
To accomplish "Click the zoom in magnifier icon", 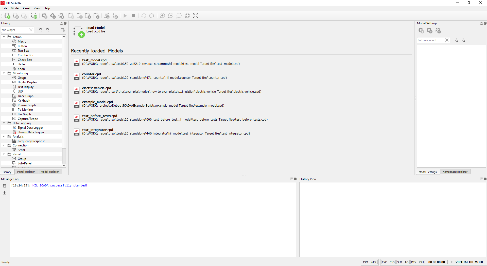I will pos(162,16).
